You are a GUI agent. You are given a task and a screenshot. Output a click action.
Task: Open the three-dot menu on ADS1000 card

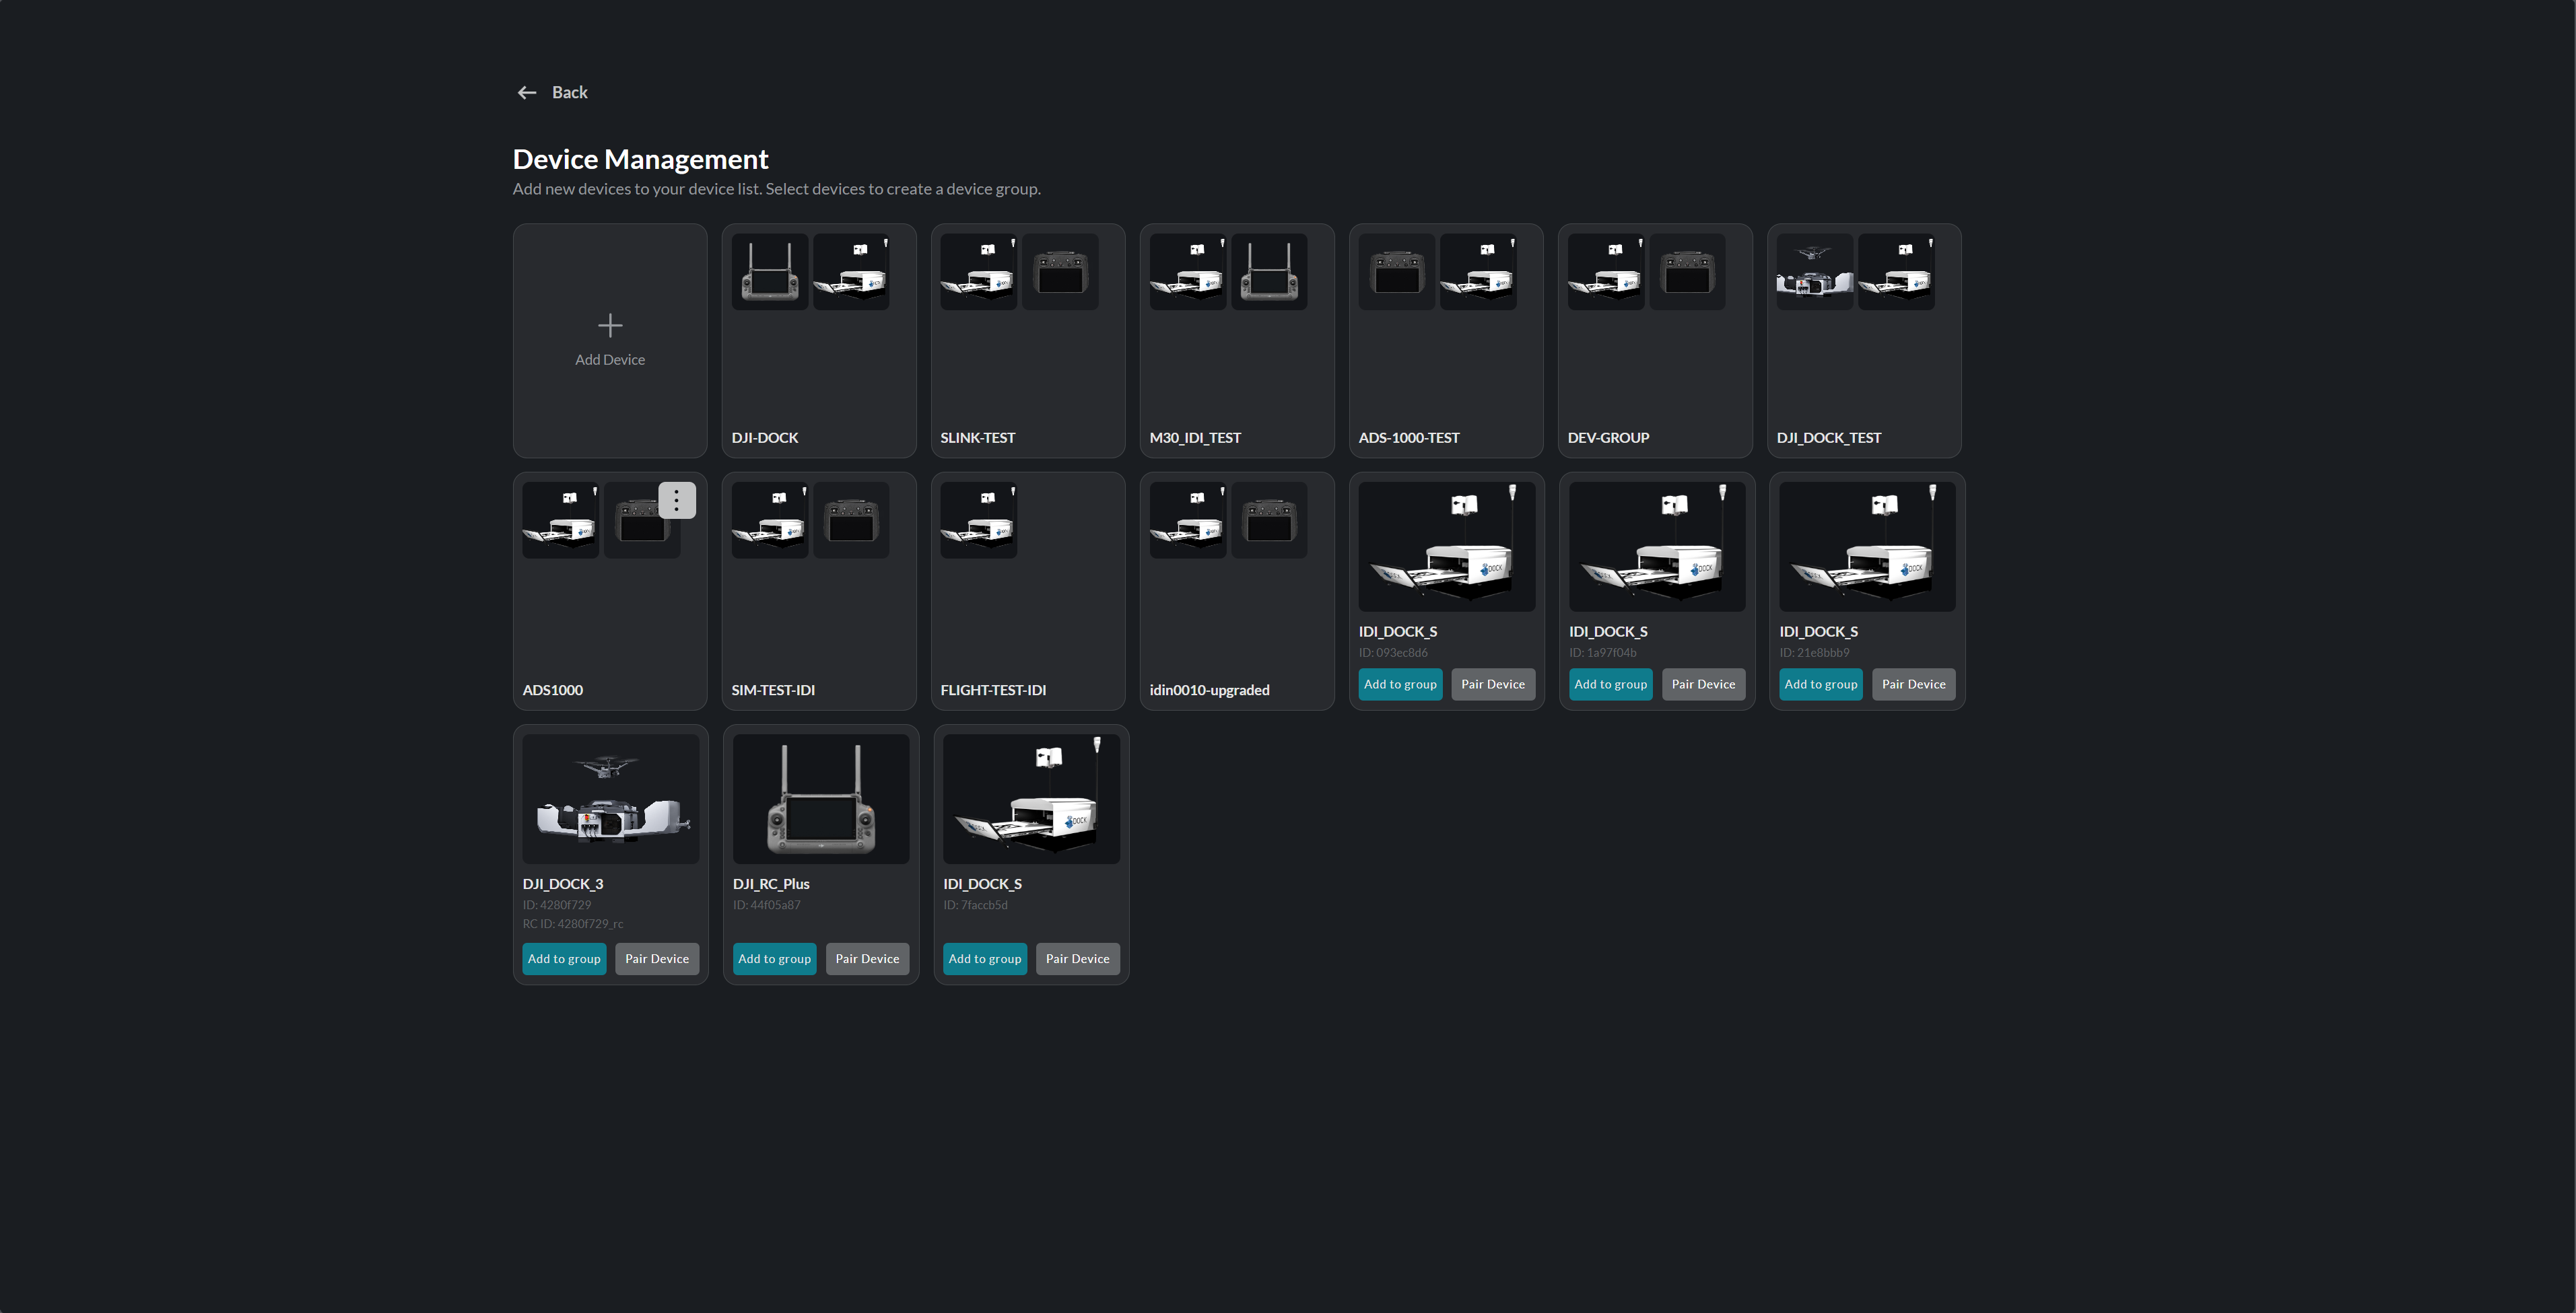[x=677, y=501]
